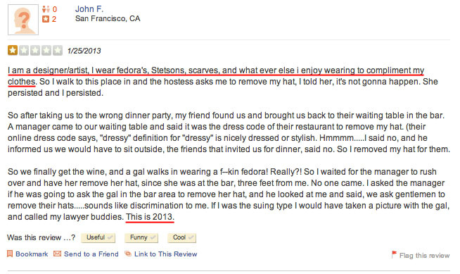The image size is (460, 274).
Task: Click the red flag icon
Action: 394,254
